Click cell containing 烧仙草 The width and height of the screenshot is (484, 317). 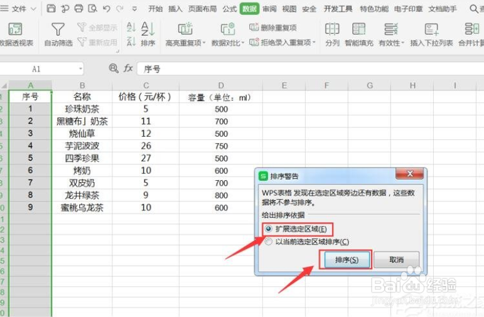82,134
